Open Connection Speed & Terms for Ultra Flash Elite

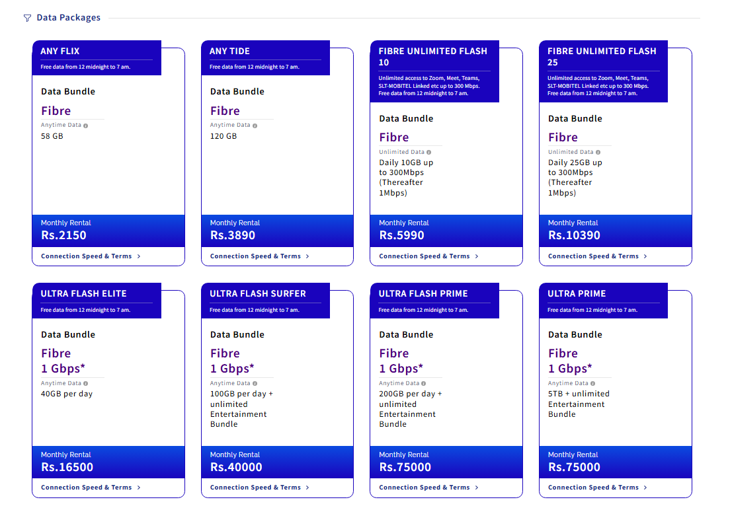click(x=91, y=488)
